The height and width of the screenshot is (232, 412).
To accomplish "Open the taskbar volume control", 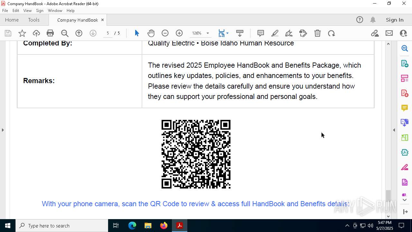I will (x=370, y=226).
